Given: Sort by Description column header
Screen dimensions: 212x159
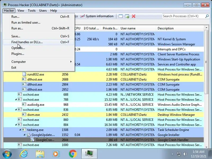Looking at the screenshot, I should click(x=180, y=28).
